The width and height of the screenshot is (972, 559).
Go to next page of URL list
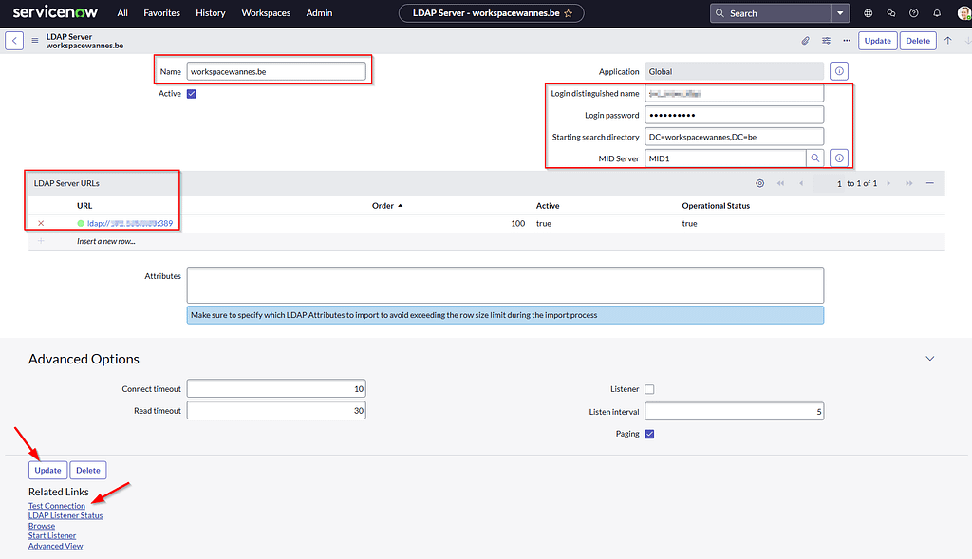pyautogui.click(x=888, y=183)
